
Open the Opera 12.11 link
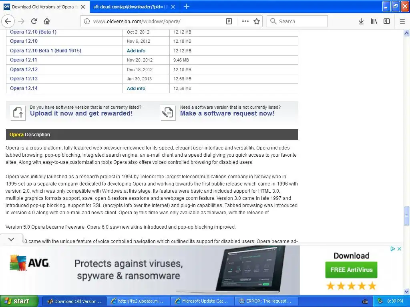24,60
